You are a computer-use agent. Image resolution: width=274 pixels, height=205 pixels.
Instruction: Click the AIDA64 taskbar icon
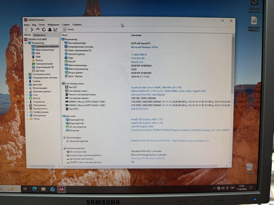click(61, 189)
